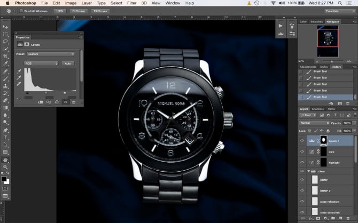Open the Normal blend mode dropdown

pyautogui.click(x=315, y=123)
